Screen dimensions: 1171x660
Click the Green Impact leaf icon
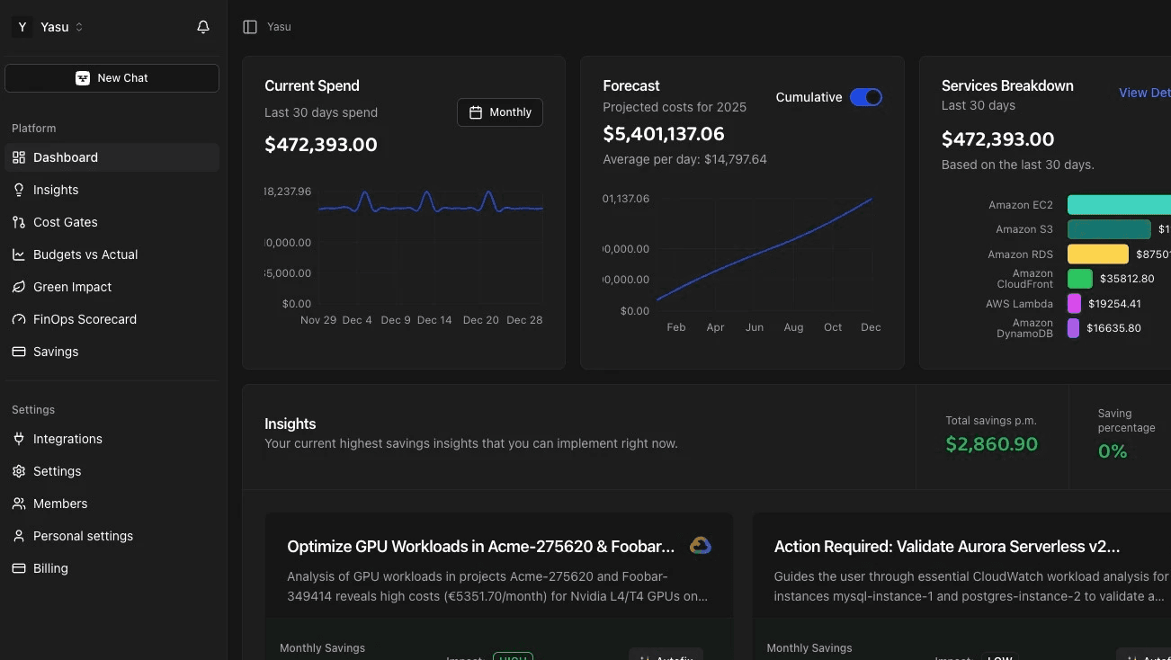pos(19,287)
